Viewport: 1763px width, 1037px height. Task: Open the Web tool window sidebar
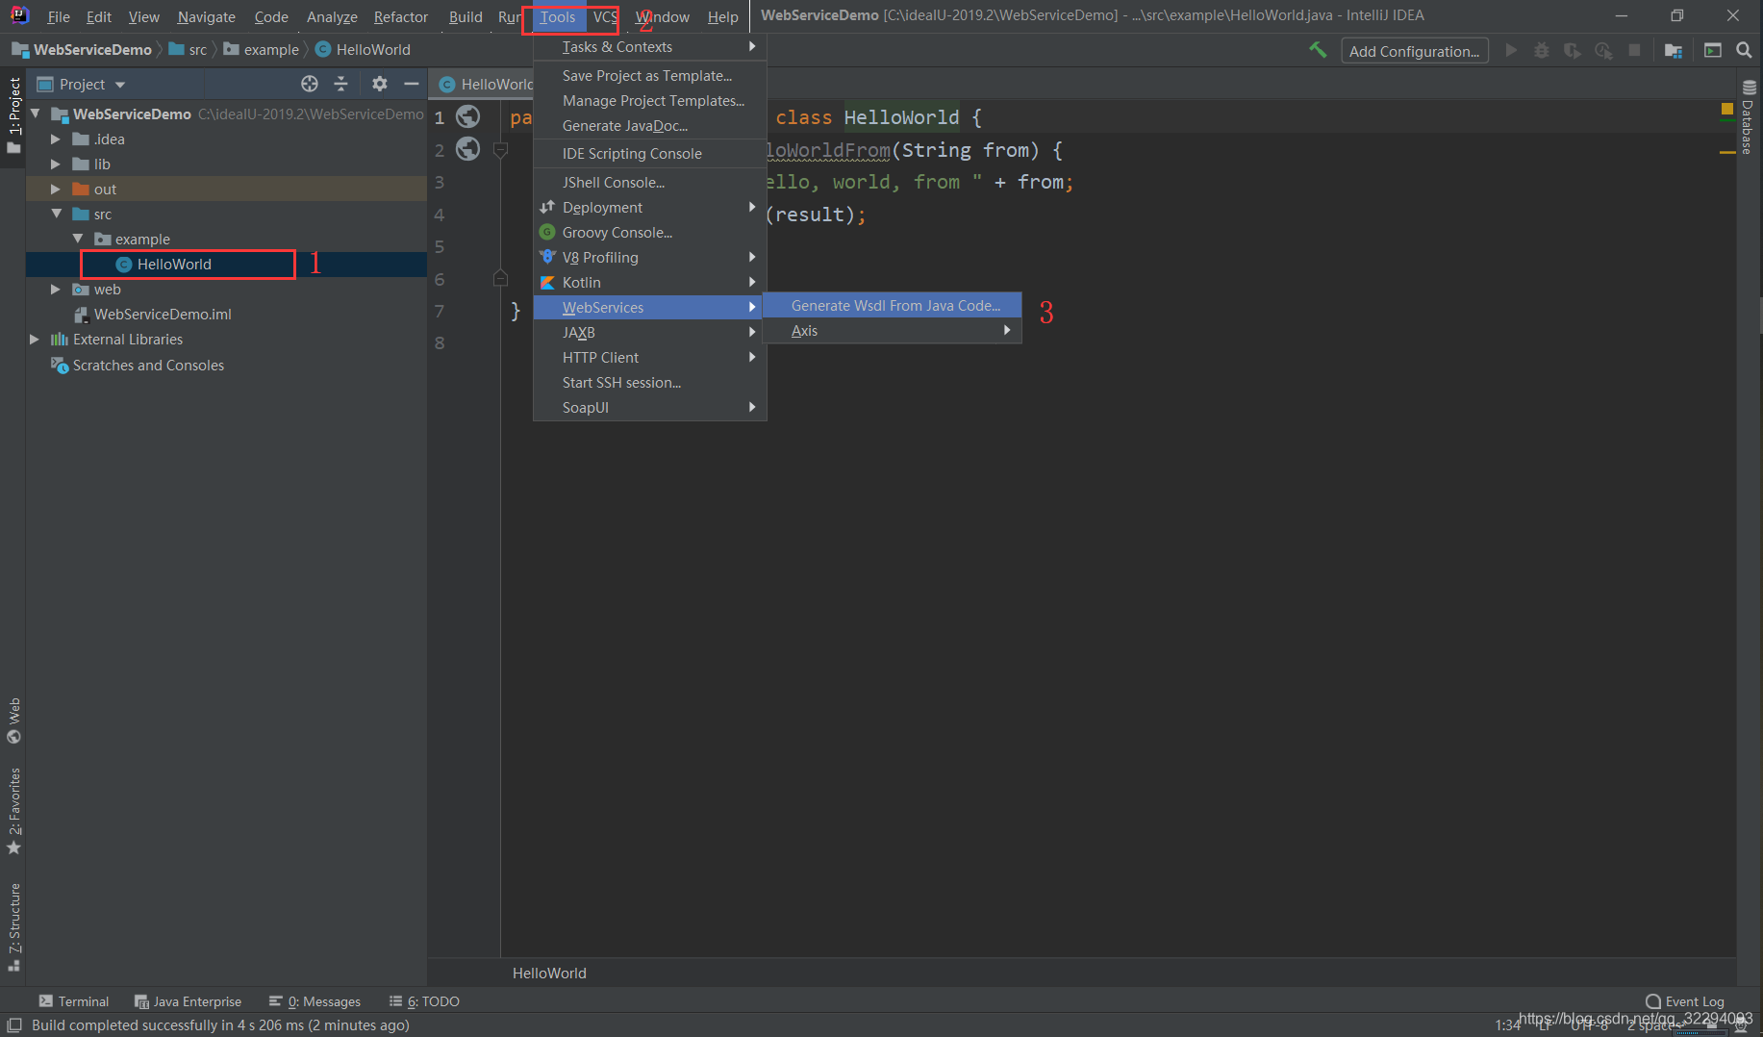point(13,721)
